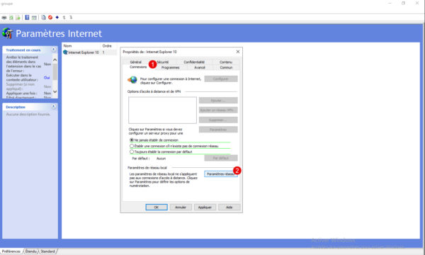Click the export list icon with green arrow

[x=18, y=18]
